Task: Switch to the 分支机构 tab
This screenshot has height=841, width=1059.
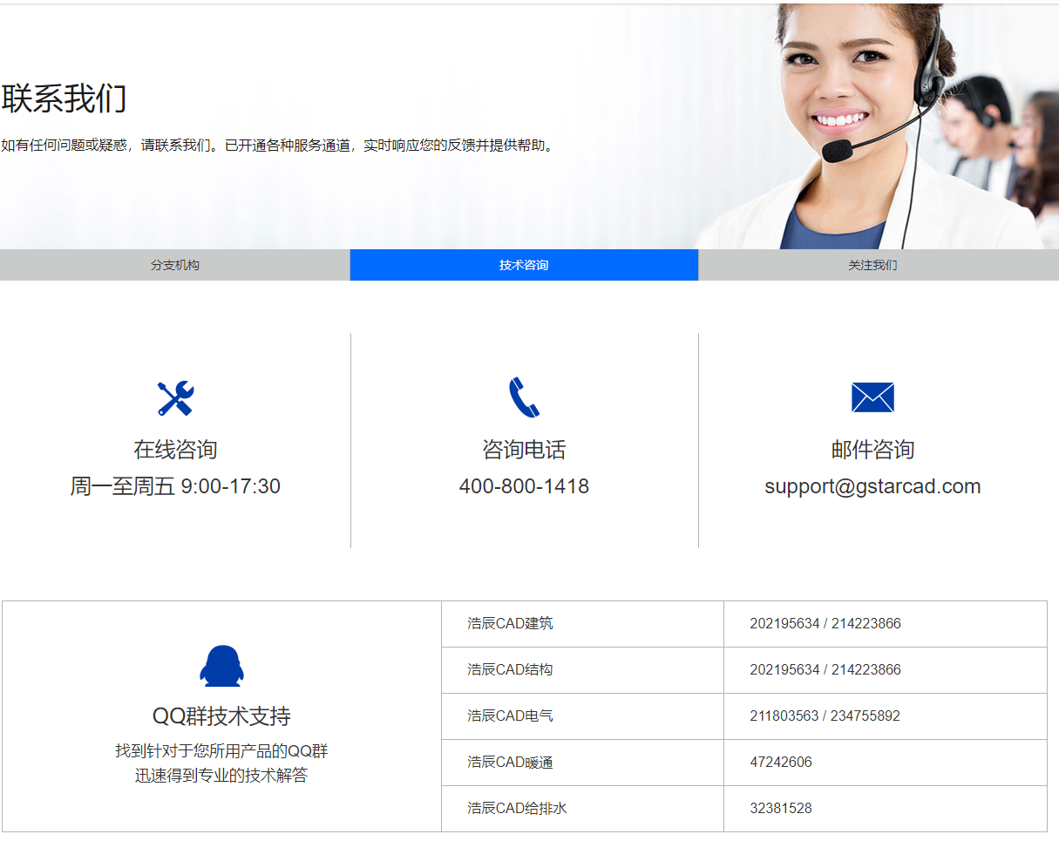Action: click(174, 265)
